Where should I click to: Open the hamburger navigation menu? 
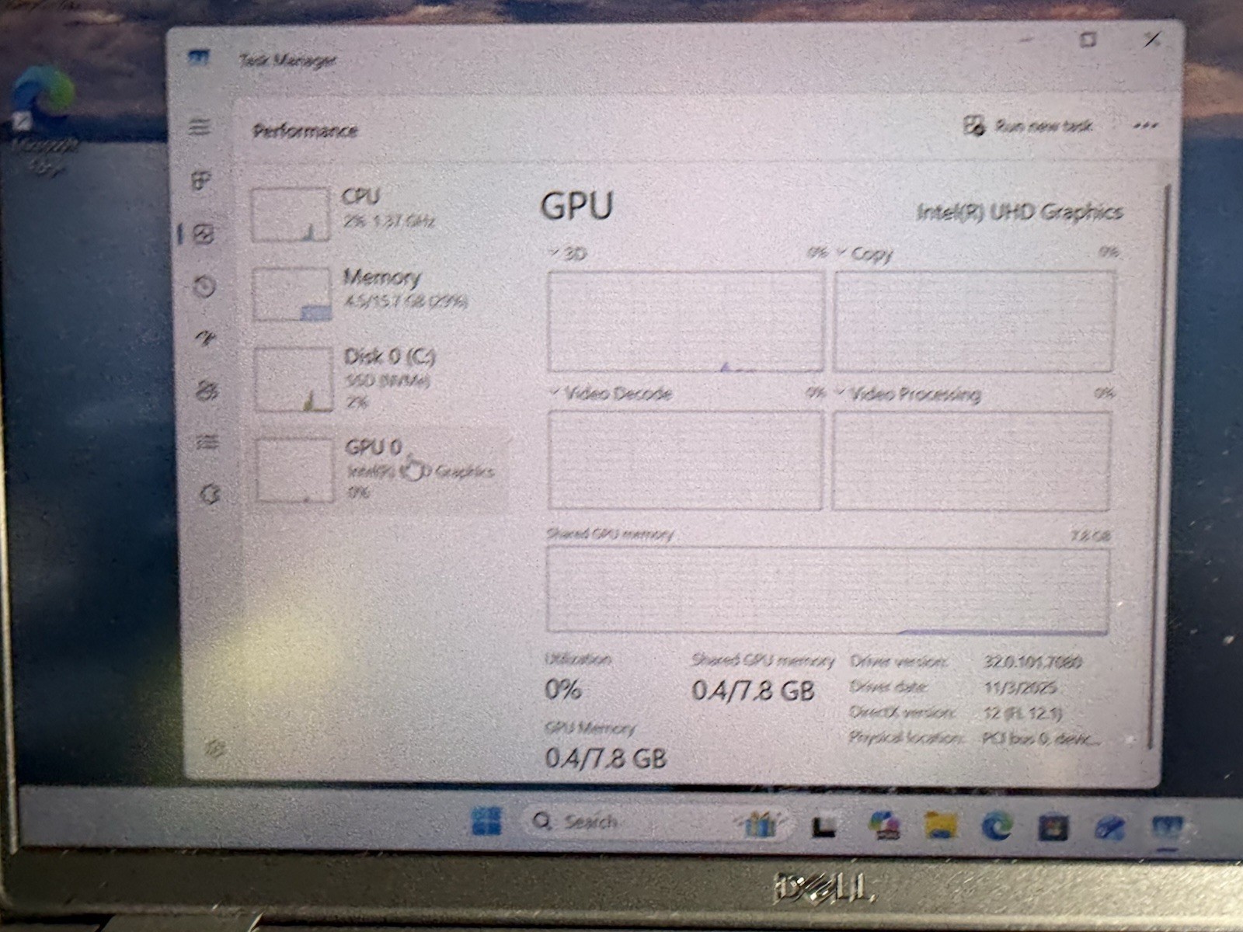coord(200,127)
